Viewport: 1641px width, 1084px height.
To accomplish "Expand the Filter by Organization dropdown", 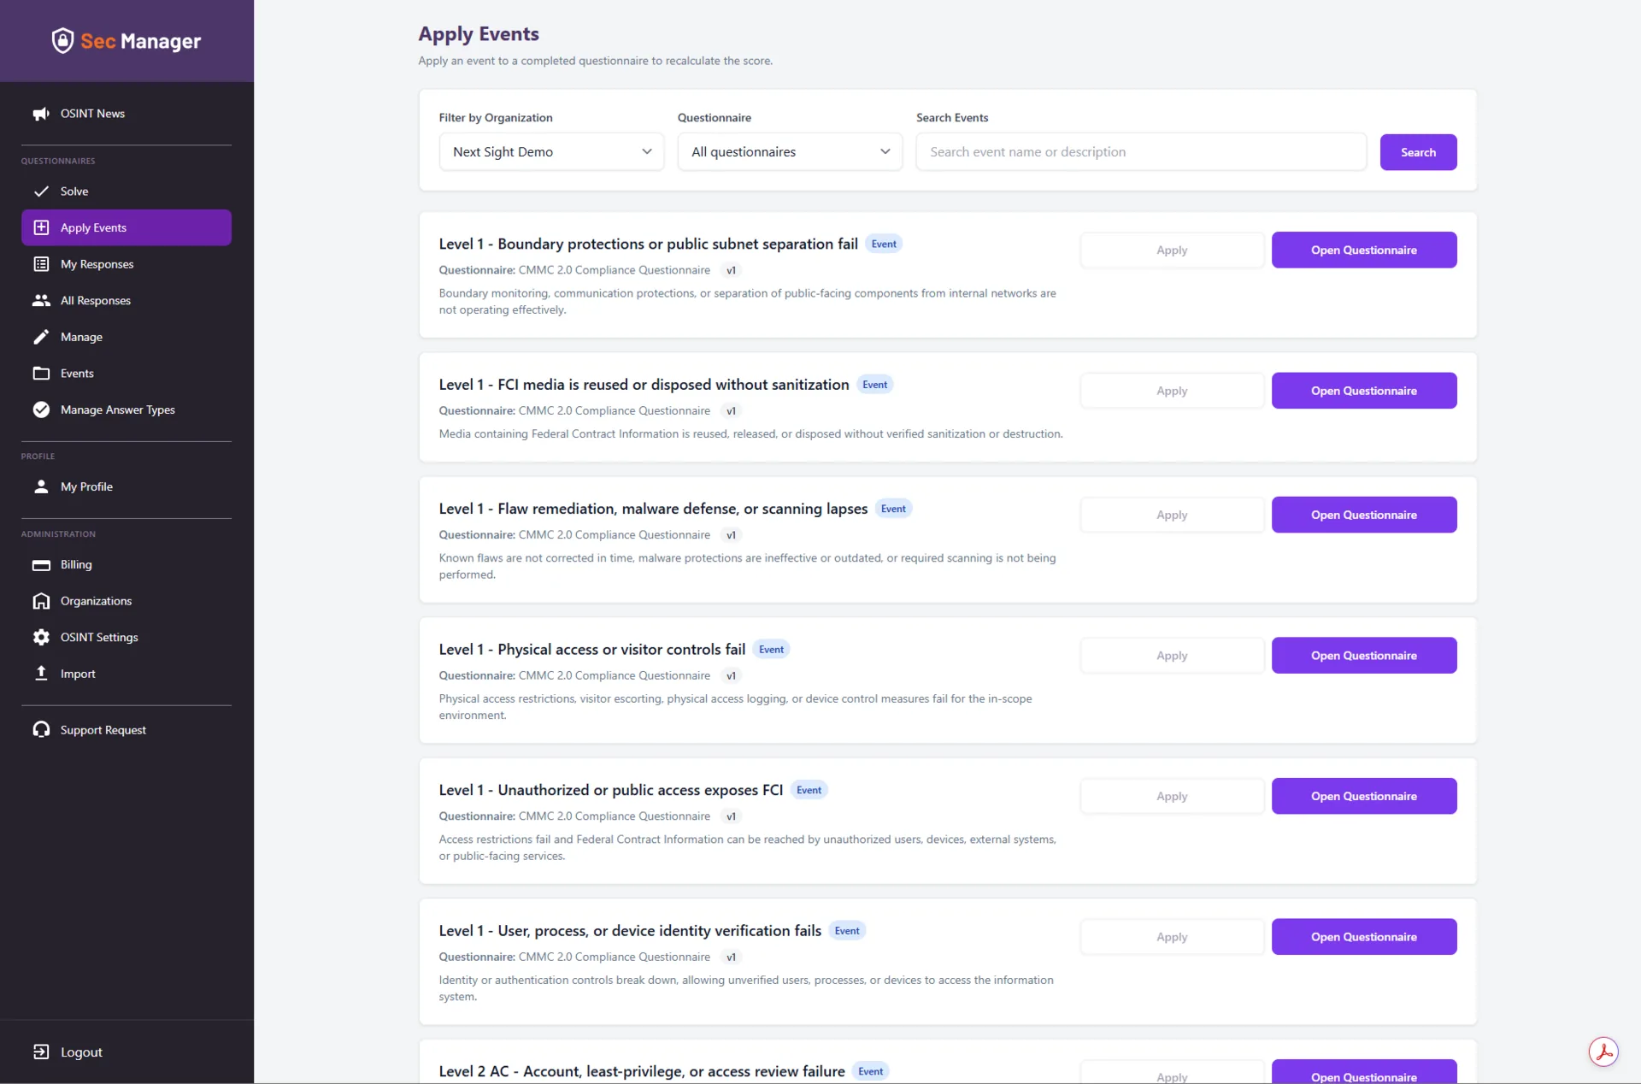I will 551,152.
